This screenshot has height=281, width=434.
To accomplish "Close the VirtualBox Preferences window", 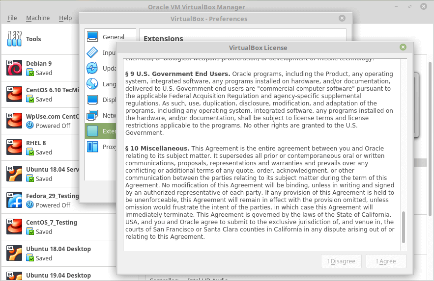I will click(x=342, y=18).
